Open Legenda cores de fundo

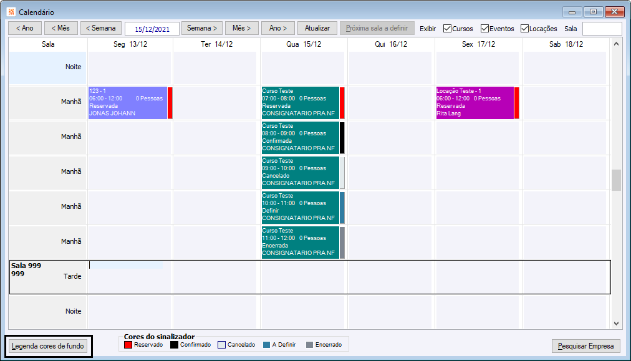[48, 346]
